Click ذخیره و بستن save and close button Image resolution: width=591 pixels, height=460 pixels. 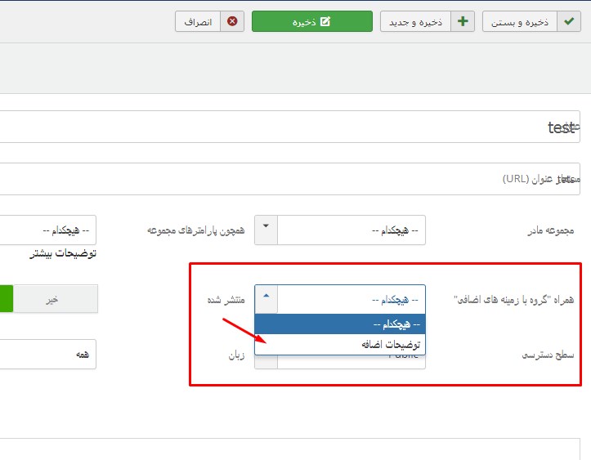[x=531, y=21]
